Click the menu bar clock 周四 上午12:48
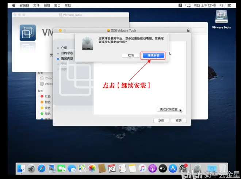 205,5
